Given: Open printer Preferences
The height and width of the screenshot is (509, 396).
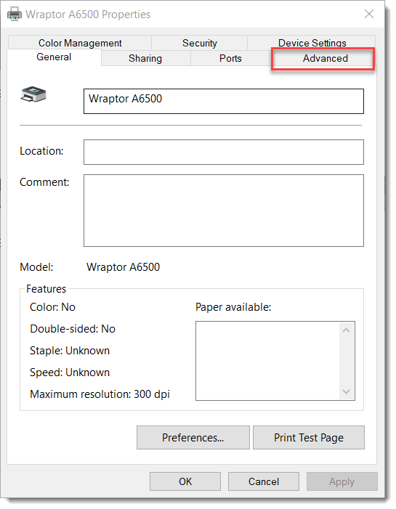Looking at the screenshot, I should pos(193,438).
